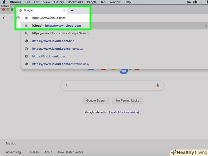Open the Advertising footer link
The width and height of the screenshot is (208, 156).
click(13, 152)
